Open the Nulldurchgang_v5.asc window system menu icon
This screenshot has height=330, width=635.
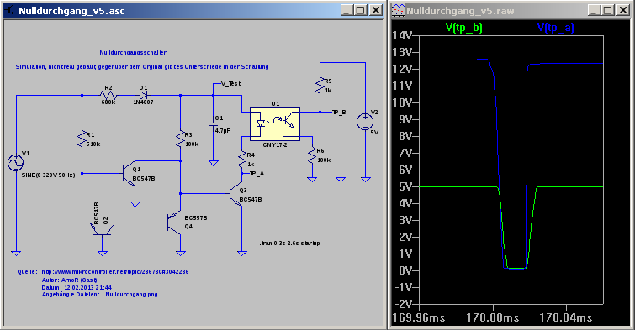click(x=10, y=11)
